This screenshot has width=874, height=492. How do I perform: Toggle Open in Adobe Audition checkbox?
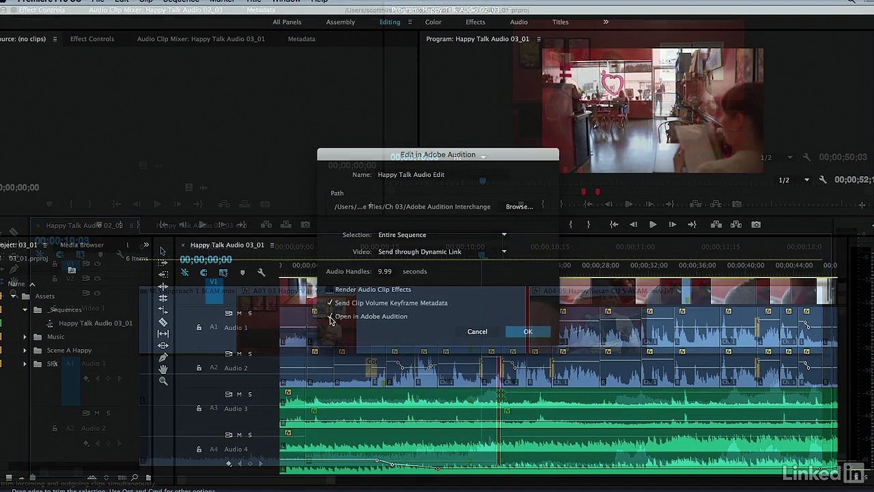(330, 316)
